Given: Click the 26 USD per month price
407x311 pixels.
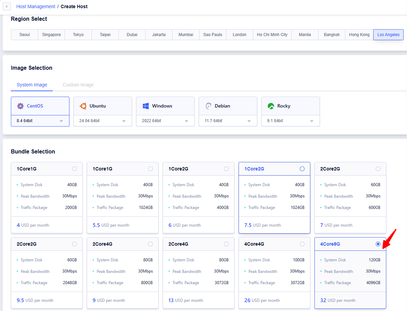Looking at the screenshot, I should [262, 300].
